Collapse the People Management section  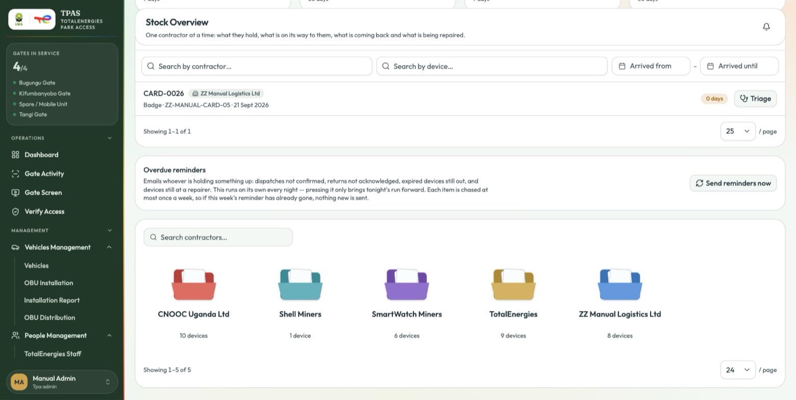click(109, 335)
